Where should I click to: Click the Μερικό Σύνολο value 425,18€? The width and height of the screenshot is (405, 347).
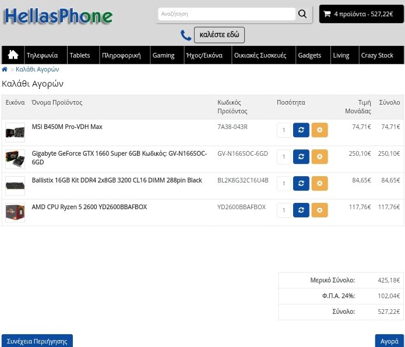click(x=389, y=280)
